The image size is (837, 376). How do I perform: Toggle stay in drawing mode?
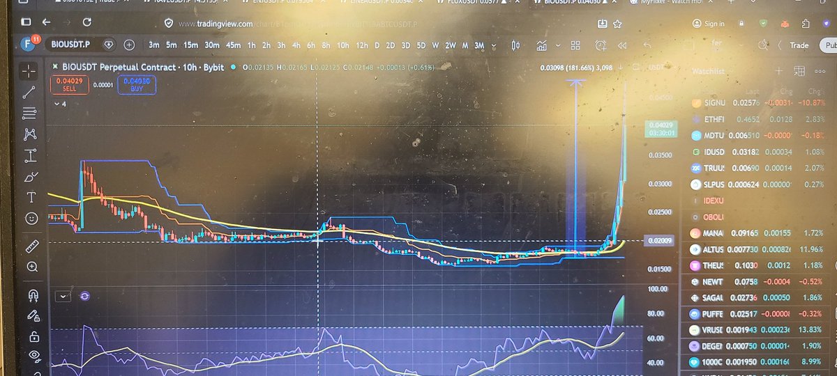click(33, 316)
